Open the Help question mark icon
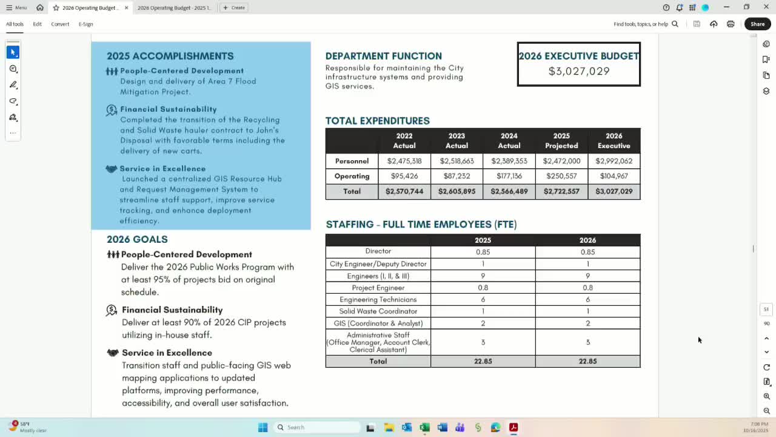This screenshot has height=437, width=776. click(x=666, y=7)
